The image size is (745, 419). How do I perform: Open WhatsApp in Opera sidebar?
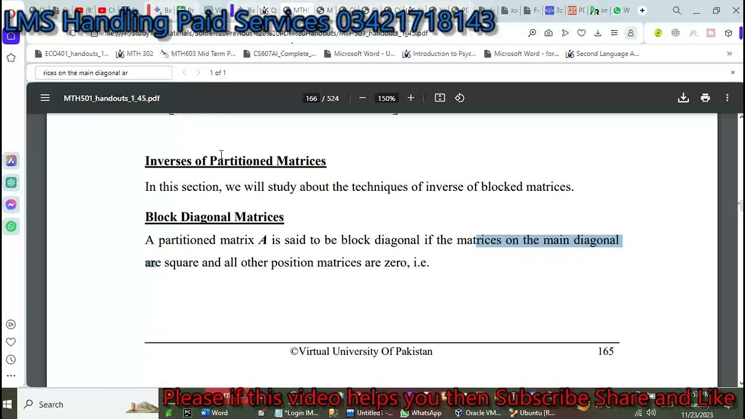(11, 226)
